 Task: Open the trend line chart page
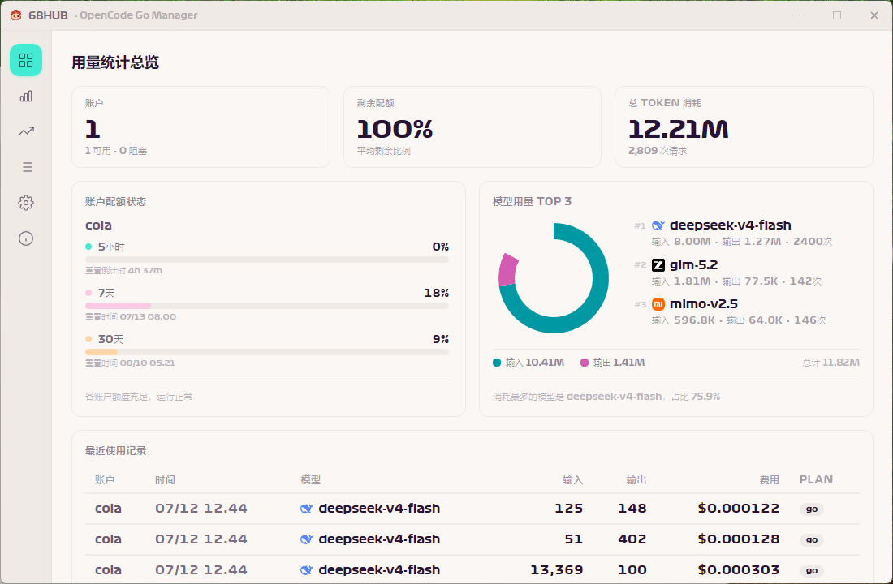click(26, 131)
